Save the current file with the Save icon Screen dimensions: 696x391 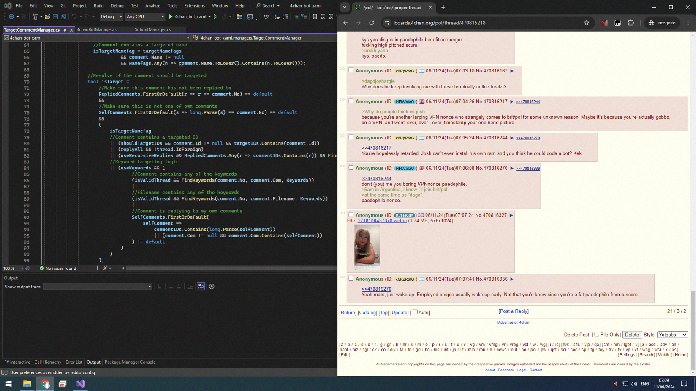[55, 17]
